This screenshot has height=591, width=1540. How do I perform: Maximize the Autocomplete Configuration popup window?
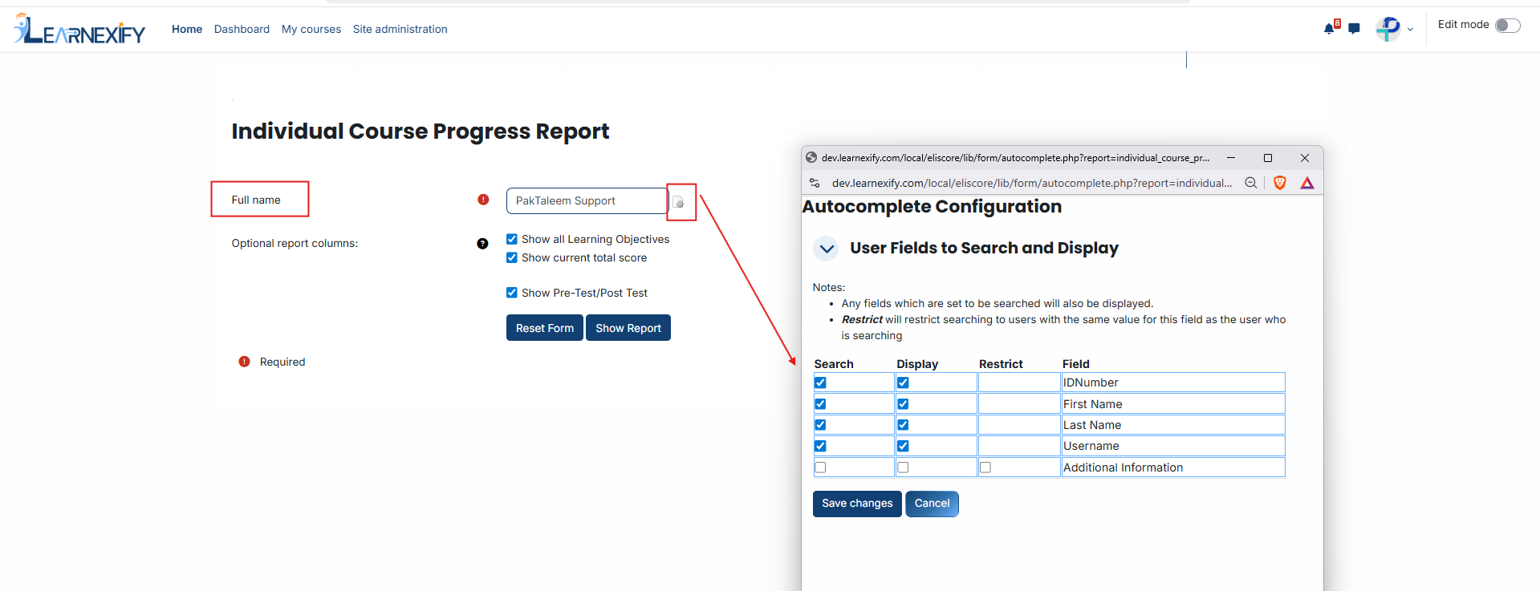click(1268, 158)
